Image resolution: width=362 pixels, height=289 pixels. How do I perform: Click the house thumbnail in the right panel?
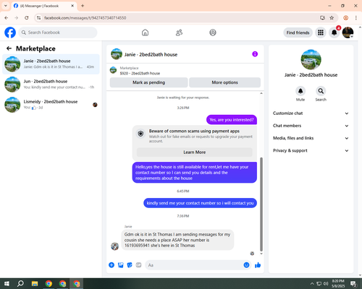pyautogui.click(x=311, y=59)
